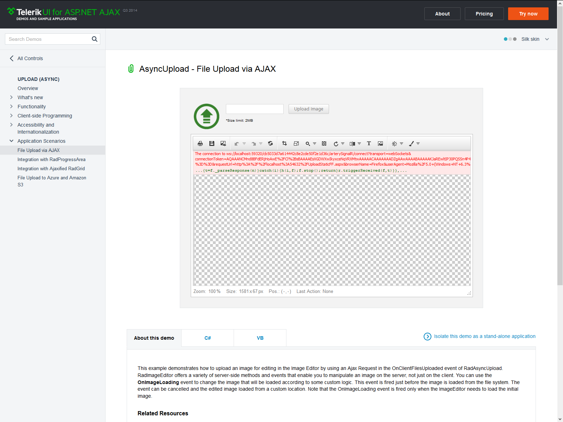Viewport: 563px width, 422px height.
Task: Open the Flip options dropdown arrow
Action: pos(359,143)
